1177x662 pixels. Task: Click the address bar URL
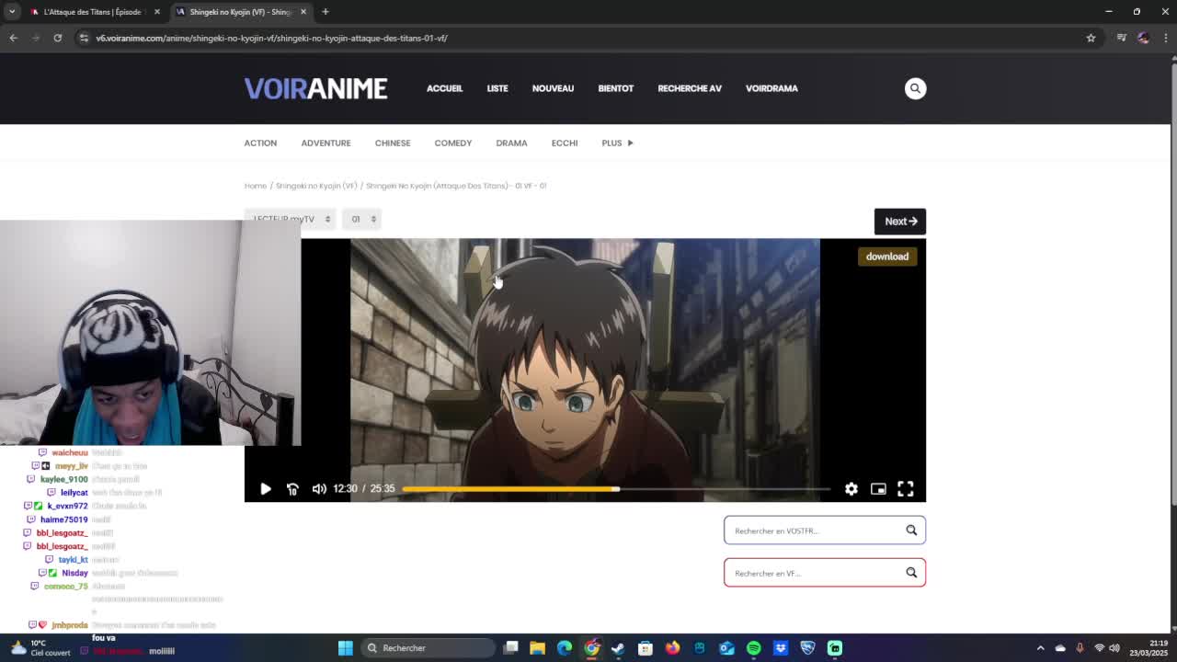coord(272,38)
